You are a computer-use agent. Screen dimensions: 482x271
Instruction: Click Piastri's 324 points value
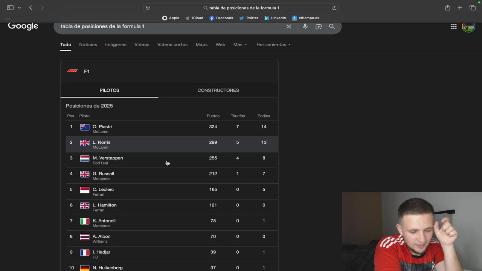(x=213, y=127)
